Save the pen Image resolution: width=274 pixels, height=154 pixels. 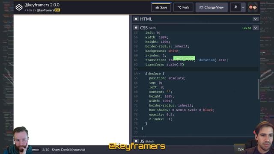tap(161, 8)
